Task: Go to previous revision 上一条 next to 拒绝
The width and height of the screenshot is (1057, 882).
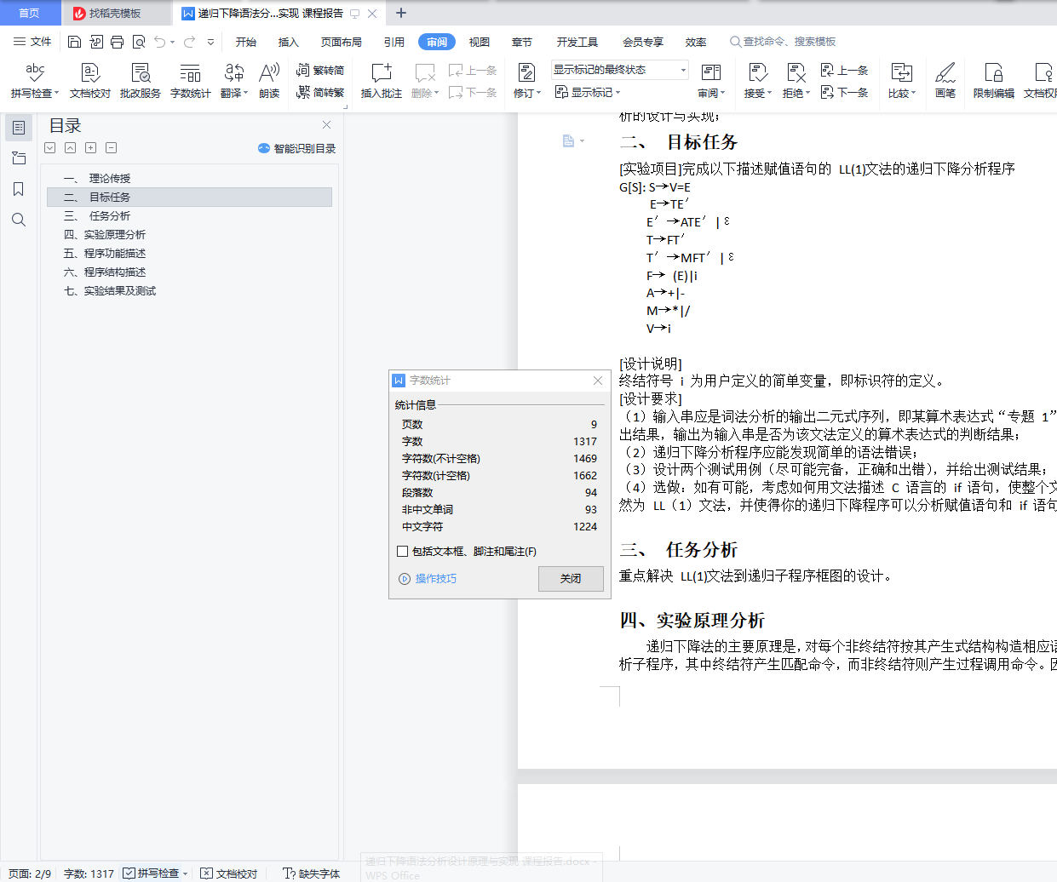Action: [x=844, y=71]
